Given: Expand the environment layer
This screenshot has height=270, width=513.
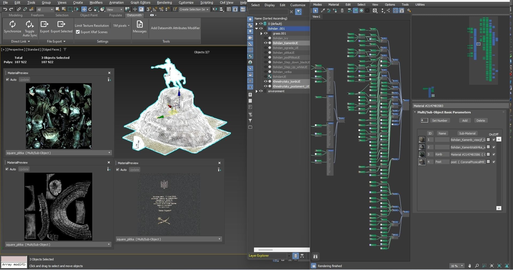Looking at the screenshot, I should 257,91.
